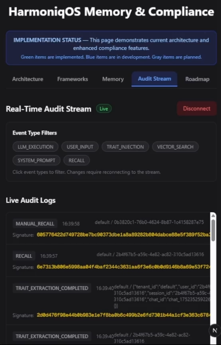Toggle the VECTOR_SEARCH event filter
Viewport: 221px width, 345px height.
(x=175, y=147)
